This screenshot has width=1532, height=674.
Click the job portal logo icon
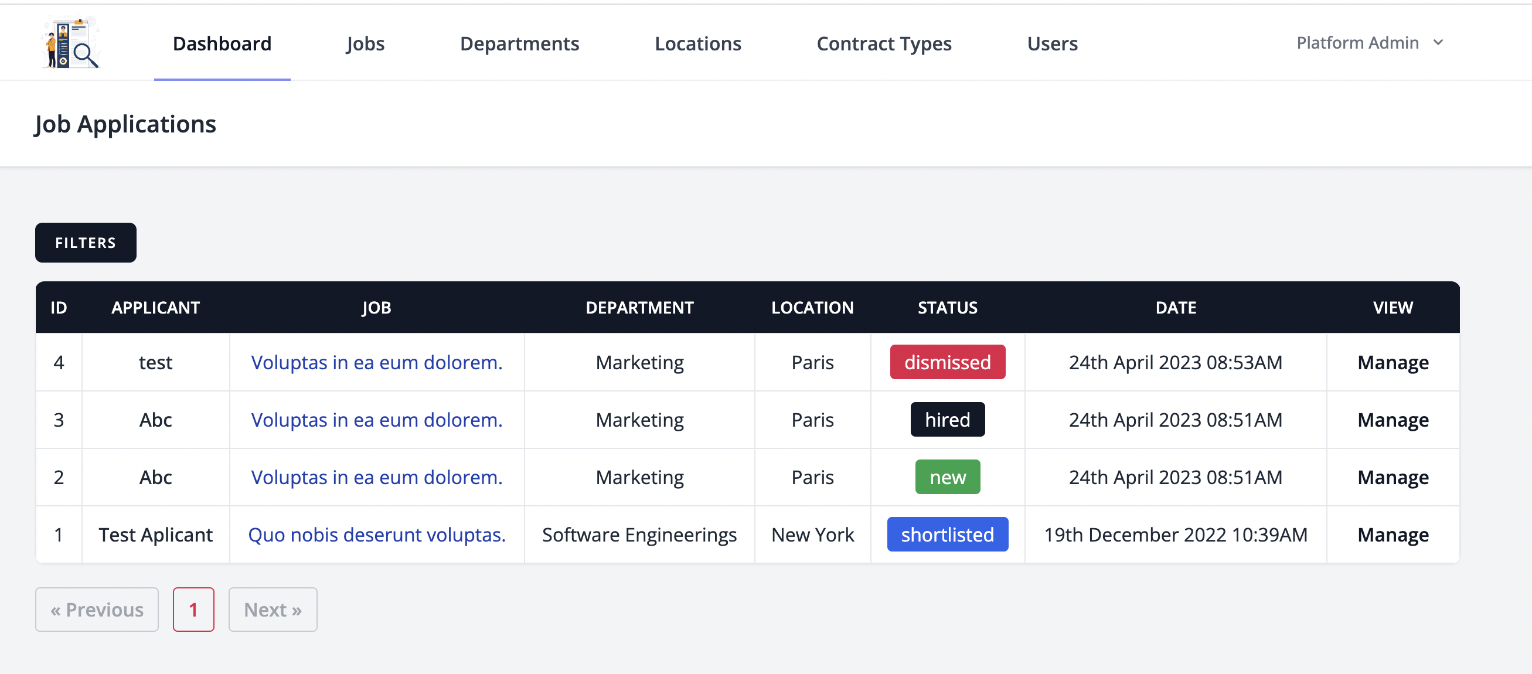71,43
